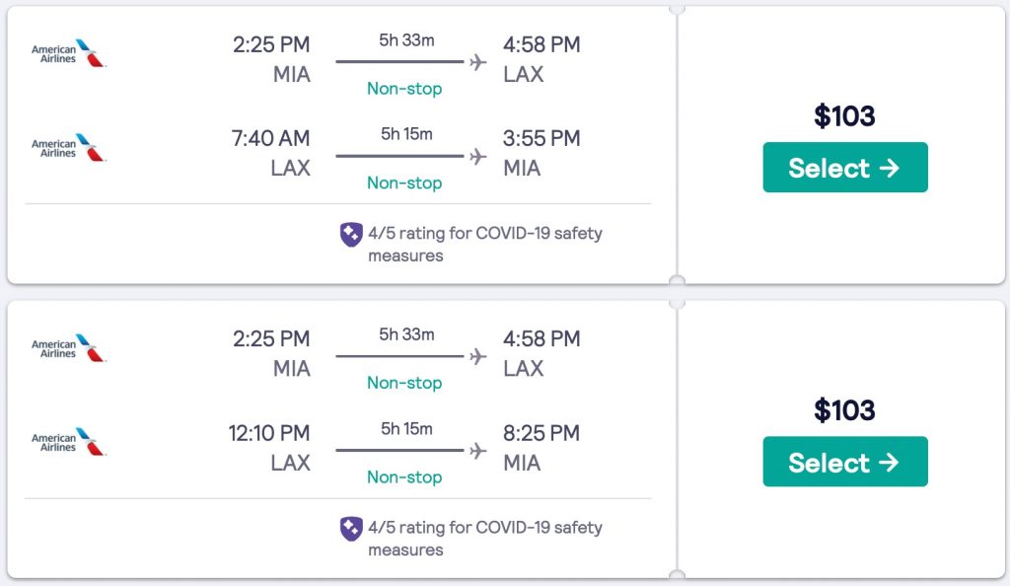Click the airplane icon on the flight arriving 3:55 PM
Image resolution: width=1010 pixels, height=586 pixels.
[478, 157]
